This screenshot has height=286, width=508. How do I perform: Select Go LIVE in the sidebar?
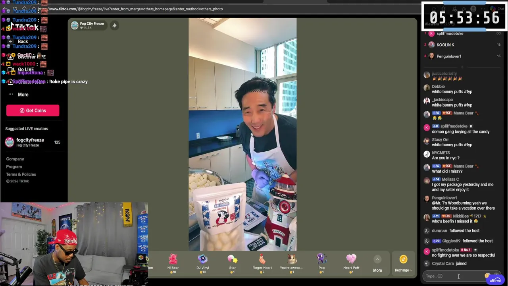[x=21, y=70]
